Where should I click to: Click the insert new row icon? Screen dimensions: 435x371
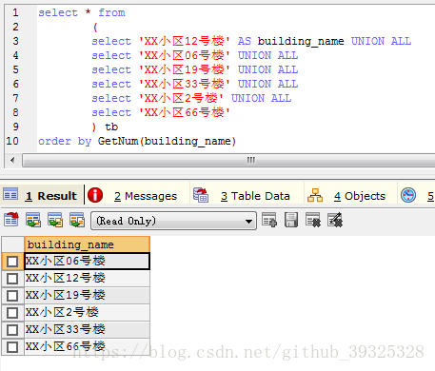(x=269, y=220)
